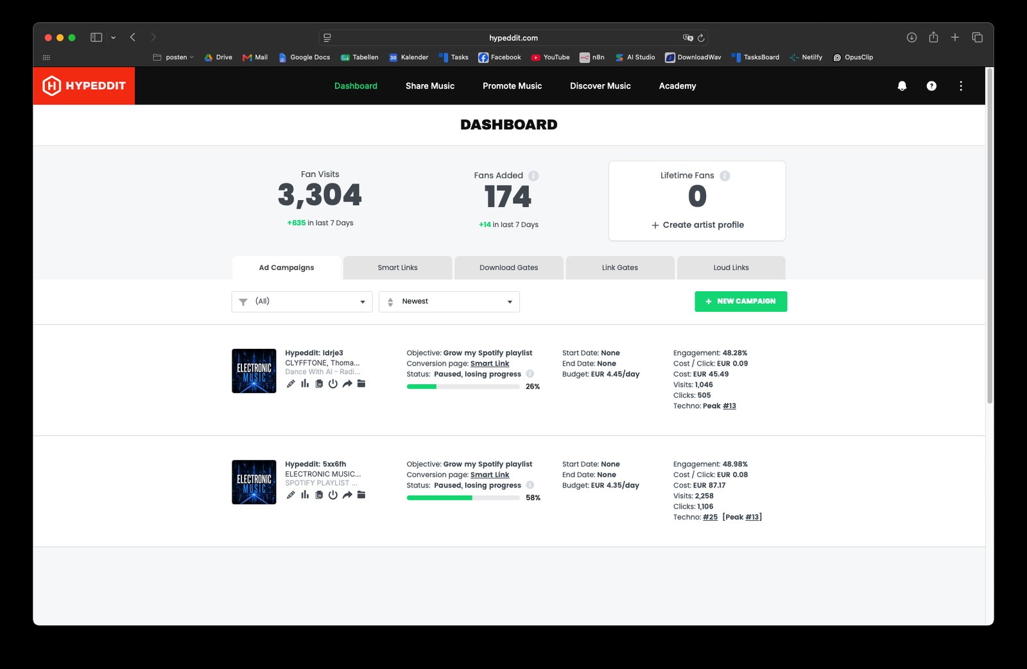Open Safari downloads icon
Image resolution: width=1027 pixels, height=669 pixels.
click(911, 37)
